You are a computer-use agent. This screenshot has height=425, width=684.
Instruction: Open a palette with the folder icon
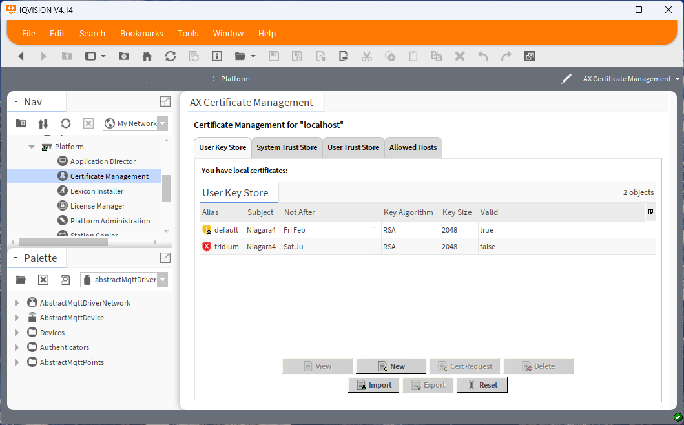[20, 279]
